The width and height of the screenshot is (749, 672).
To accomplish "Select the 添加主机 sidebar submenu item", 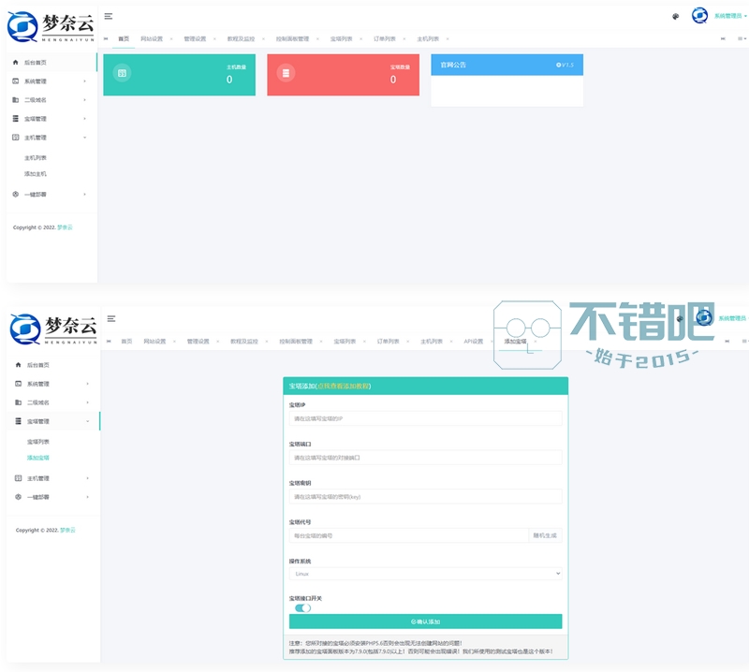I will 36,174.
